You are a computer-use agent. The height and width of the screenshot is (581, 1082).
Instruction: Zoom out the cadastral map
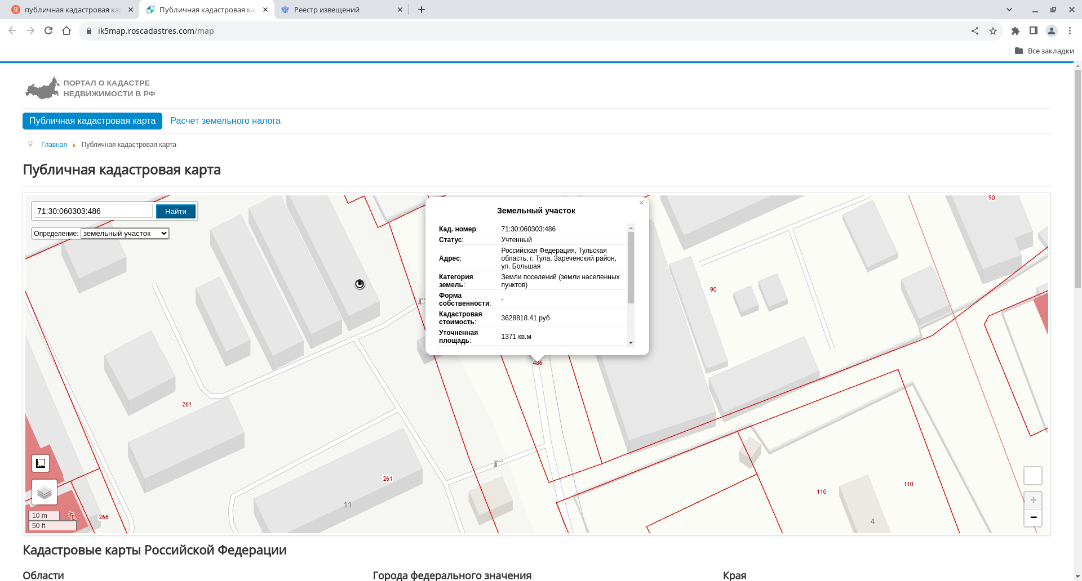(x=1033, y=518)
